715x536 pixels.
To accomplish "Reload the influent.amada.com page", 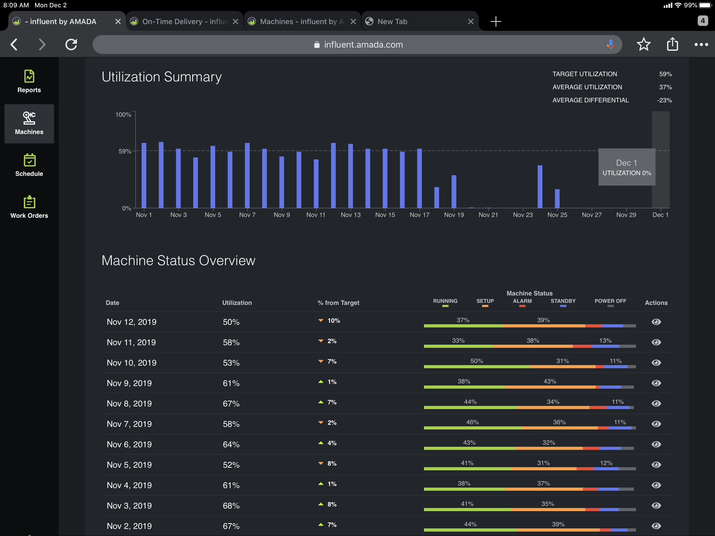I will (71, 44).
